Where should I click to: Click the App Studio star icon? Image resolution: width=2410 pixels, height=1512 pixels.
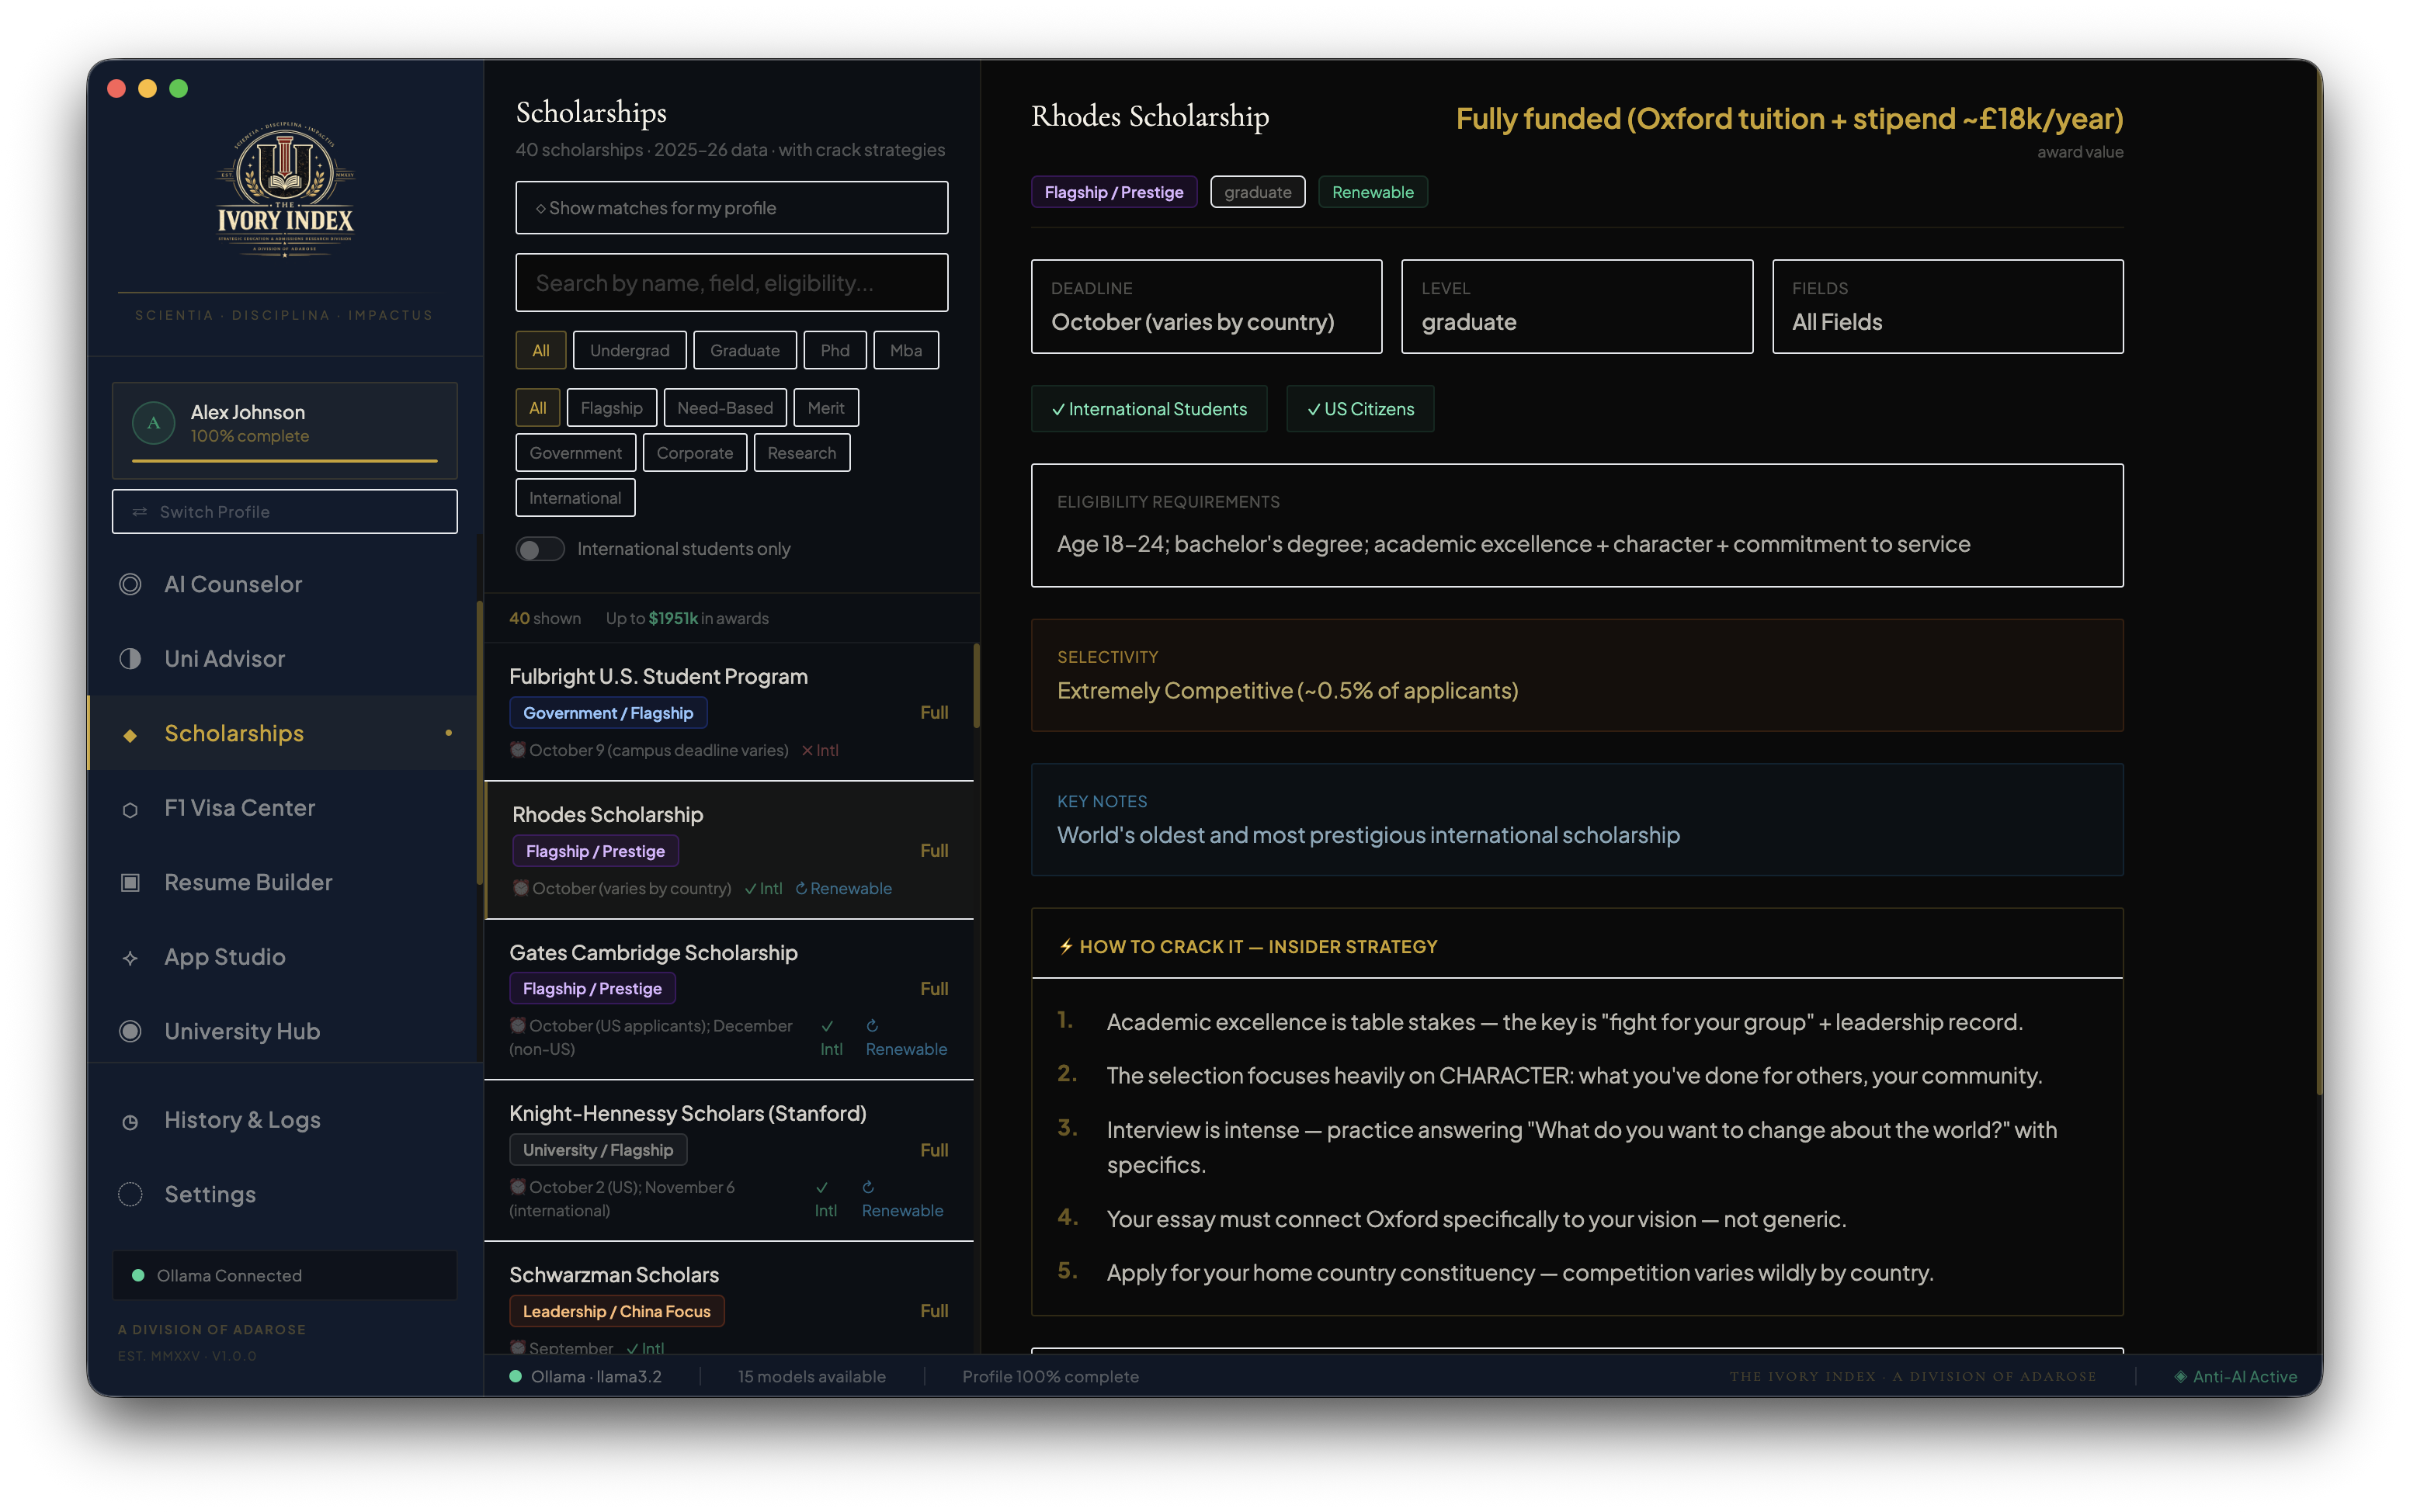click(130, 957)
